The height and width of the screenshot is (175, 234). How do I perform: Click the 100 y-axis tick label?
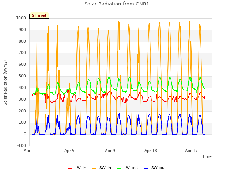22,122
